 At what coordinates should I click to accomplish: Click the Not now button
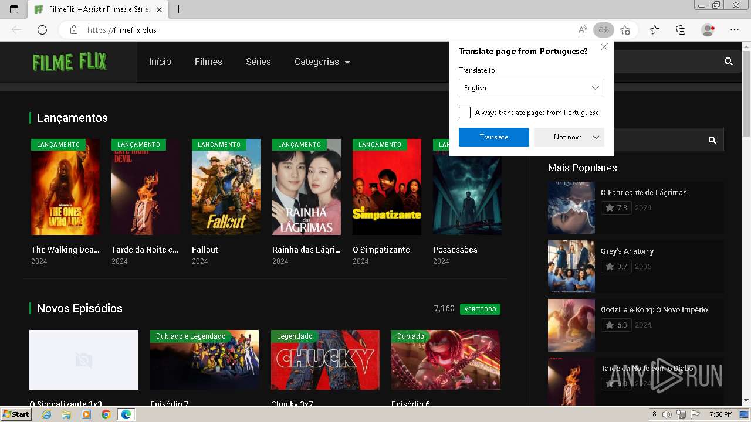coord(567,137)
